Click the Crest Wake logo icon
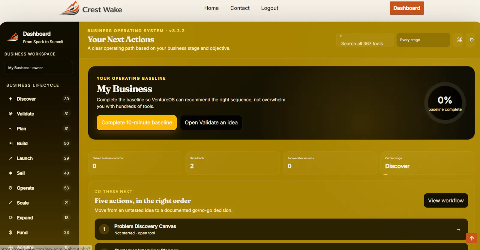 70,8
